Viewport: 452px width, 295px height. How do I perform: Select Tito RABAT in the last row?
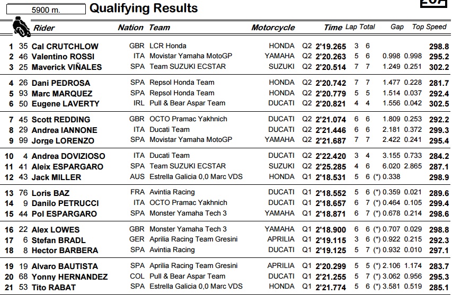[54, 287]
